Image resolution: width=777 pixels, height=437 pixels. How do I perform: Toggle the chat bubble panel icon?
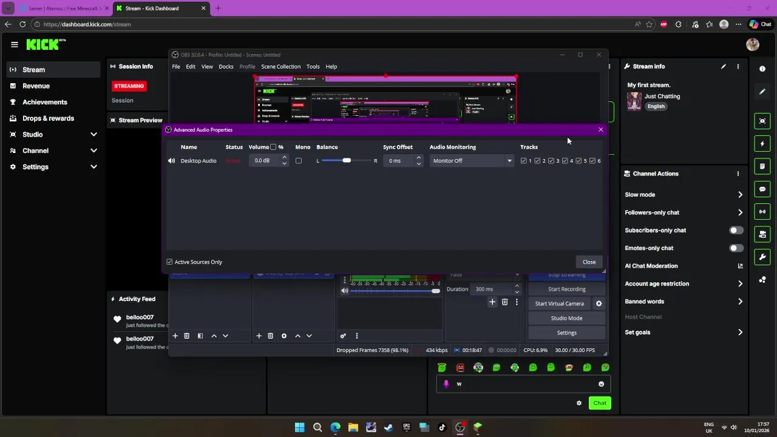(x=762, y=189)
